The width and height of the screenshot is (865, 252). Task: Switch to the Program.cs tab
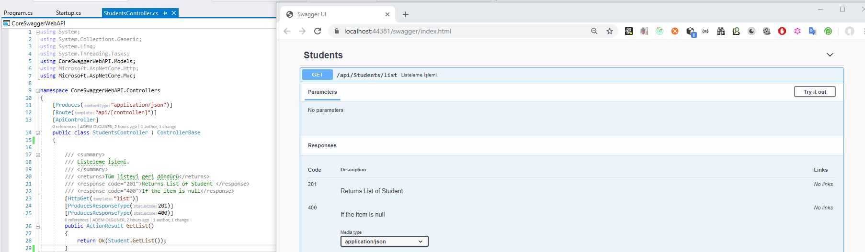coord(18,13)
